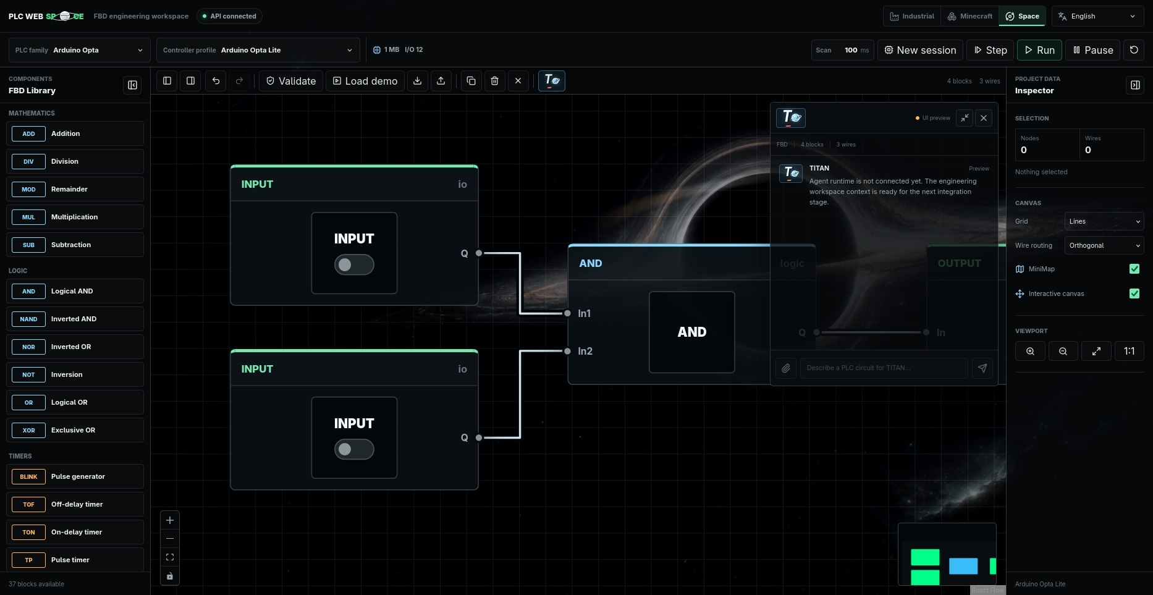Uncheck the MiniMap checkbox
Screen dimensions: 1153x595
point(1134,269)
